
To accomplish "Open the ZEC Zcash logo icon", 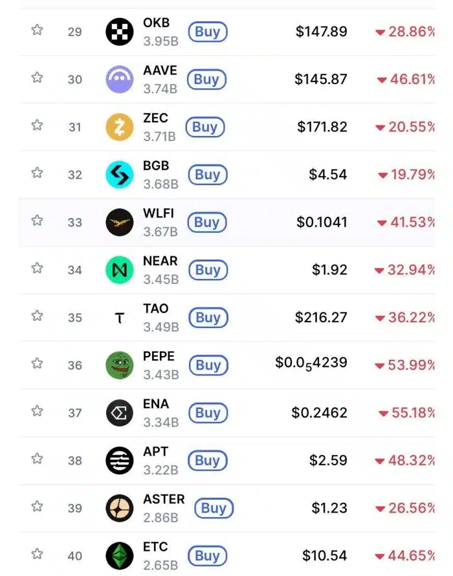I will [119, 127].
